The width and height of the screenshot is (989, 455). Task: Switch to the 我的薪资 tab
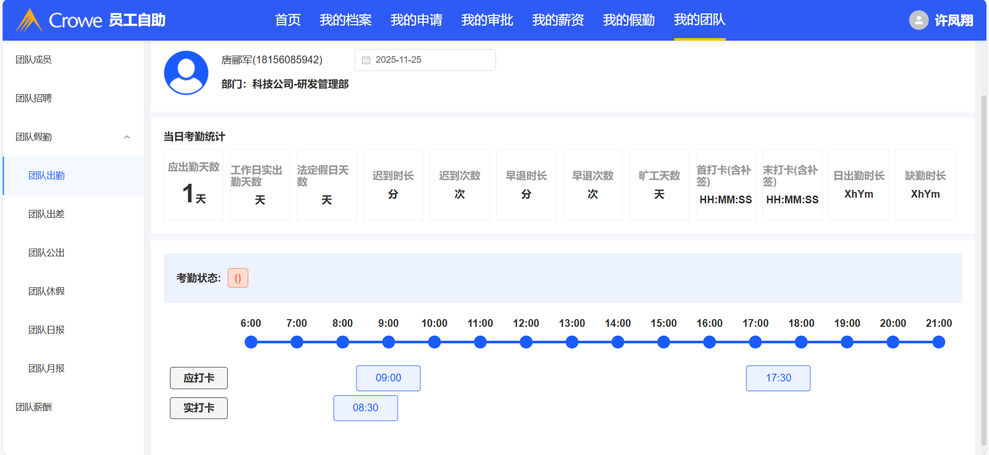(x=558, y=20)
